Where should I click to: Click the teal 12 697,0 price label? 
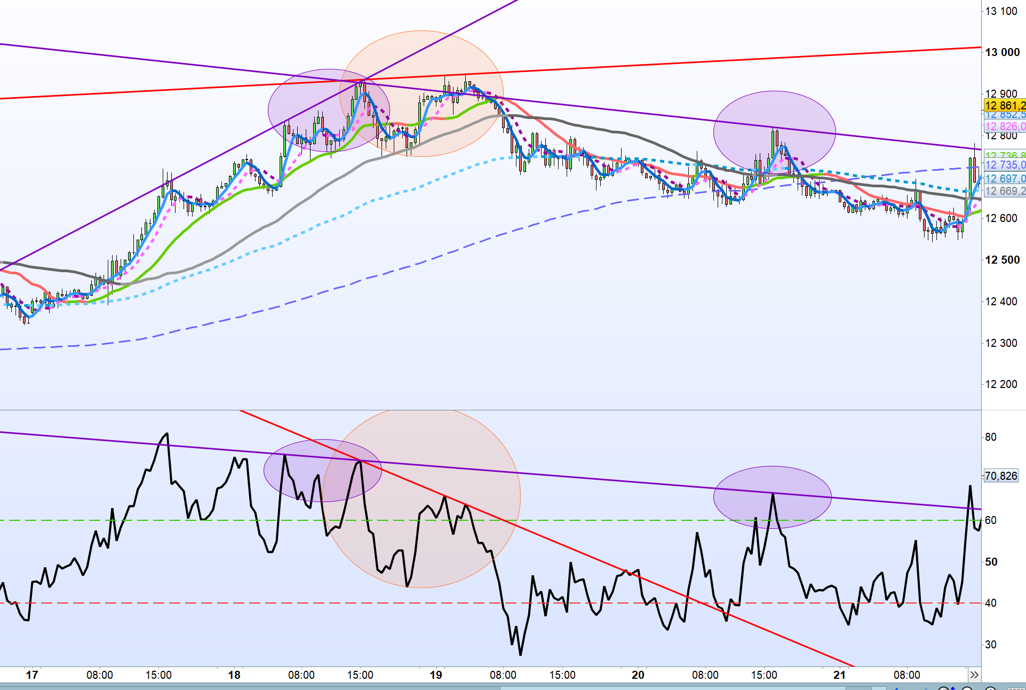click(1004, 179)
